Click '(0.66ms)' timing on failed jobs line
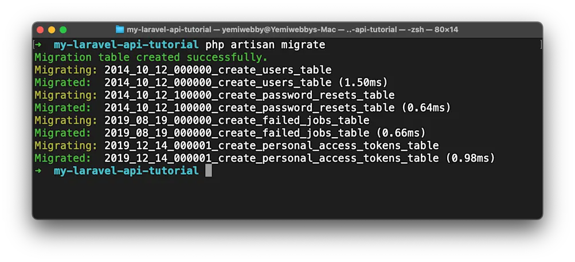Screen dimensions: 575x262 [x=401, y=133]
